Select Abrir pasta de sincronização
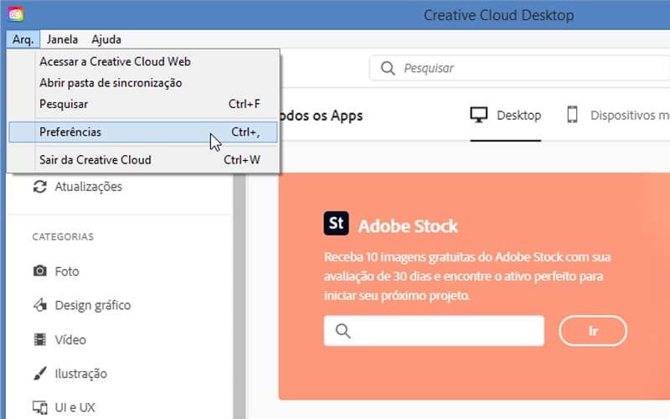This screenshot has width=670, height=419. tap(143, 83)
